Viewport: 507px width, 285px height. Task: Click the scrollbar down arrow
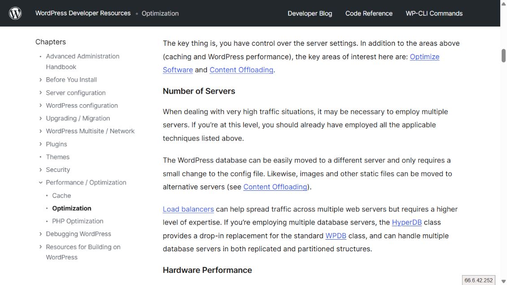(x=503, y=281)
